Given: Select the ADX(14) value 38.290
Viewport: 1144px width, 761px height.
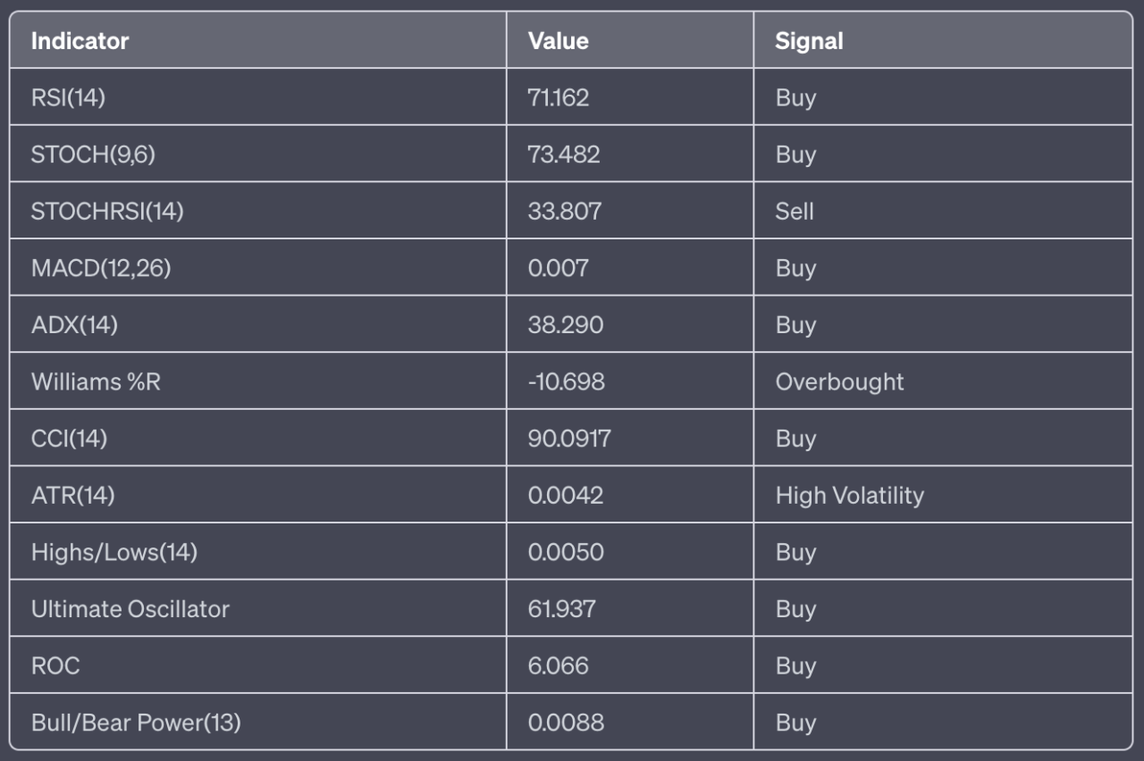Looking at the screenshot, I should 566,325.
